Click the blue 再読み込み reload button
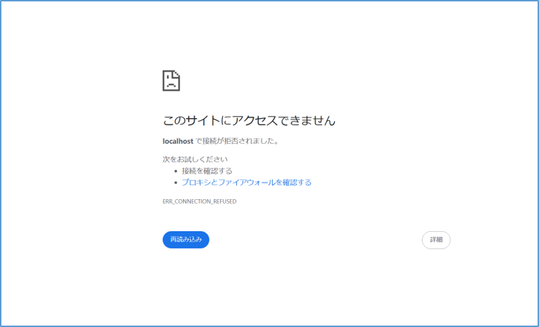The height and width of the screenshot is (327, 539). point(186,240)
